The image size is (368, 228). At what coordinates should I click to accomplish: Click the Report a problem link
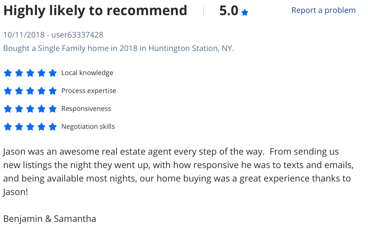[323, 10]
